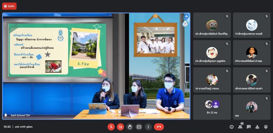Viewport: 273px width, 133px height.
Task: Open meeting details info icon
Action: 232,127
